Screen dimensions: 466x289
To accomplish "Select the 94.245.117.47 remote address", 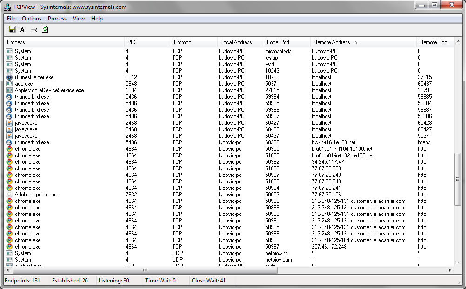I will [x=327, y=162].
